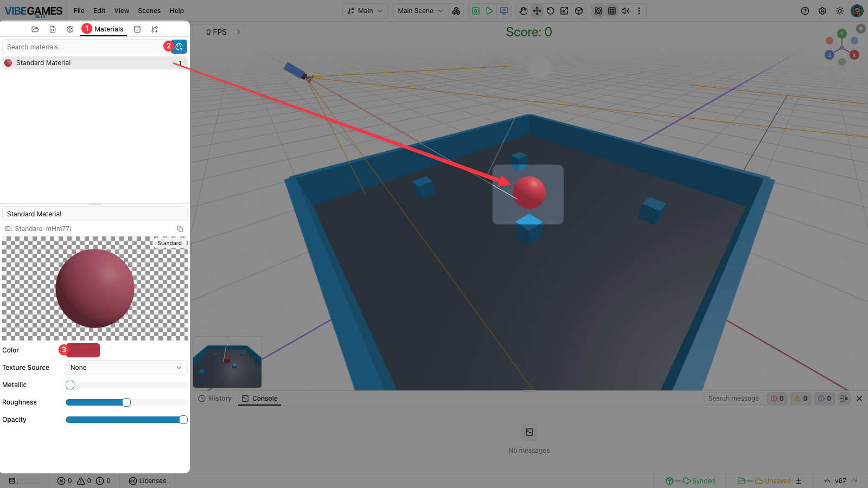The width and height of the screenshot is (868, 488).
Task: Open the files folder panel tab
Action: click(35, 29)
